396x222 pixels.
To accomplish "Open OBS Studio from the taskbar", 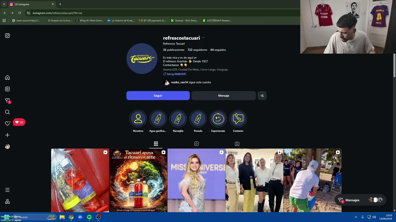I will click(x=98, y=217).
